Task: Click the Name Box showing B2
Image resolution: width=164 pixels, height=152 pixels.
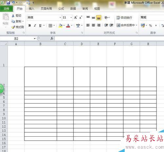Action: (17, 39)
